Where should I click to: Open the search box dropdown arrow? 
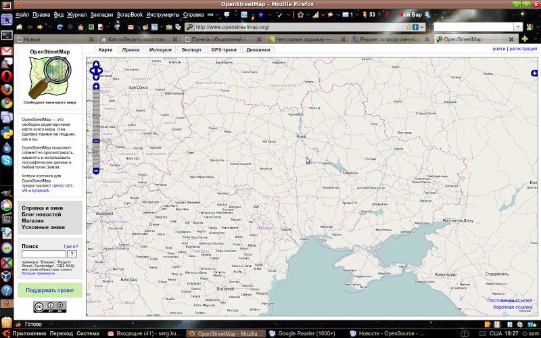tap(518, 27)
